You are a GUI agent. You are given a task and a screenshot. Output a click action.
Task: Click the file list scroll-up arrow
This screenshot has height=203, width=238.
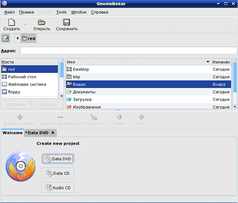235,61
